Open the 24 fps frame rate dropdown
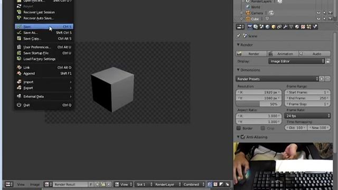Screen dimensions: 338x190 307,116
